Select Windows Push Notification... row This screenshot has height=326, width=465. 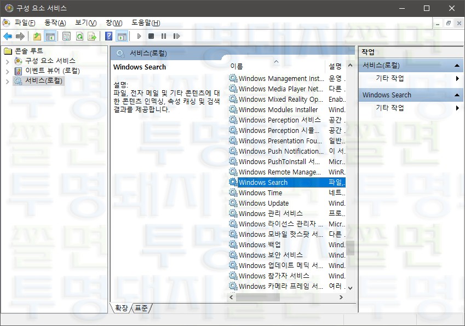(287, 151)
